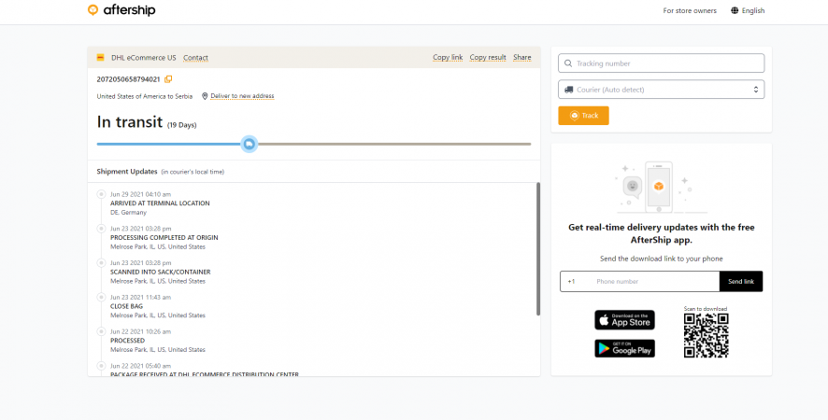Image resolution: width=828 pixels, height=420 pixels.
Task: Click PROCESSING COMPLETED AT ORIGIN text
Action: [164, 237]
